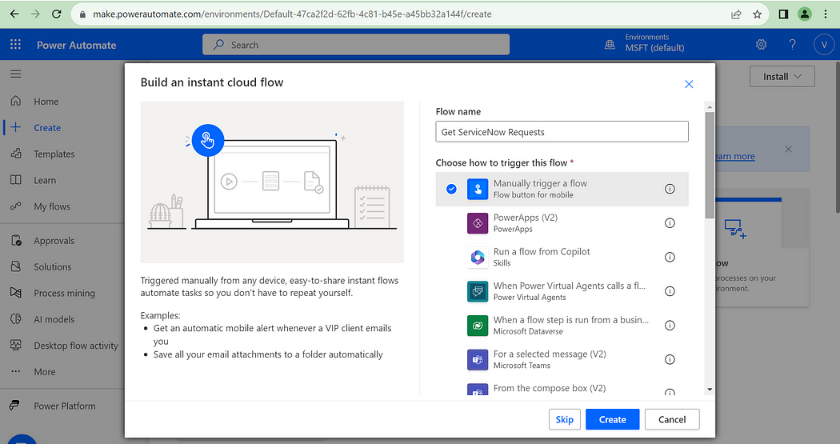Bookmark this page with the star icon
This screenshot has height=444, width=840.
(757, 14)
